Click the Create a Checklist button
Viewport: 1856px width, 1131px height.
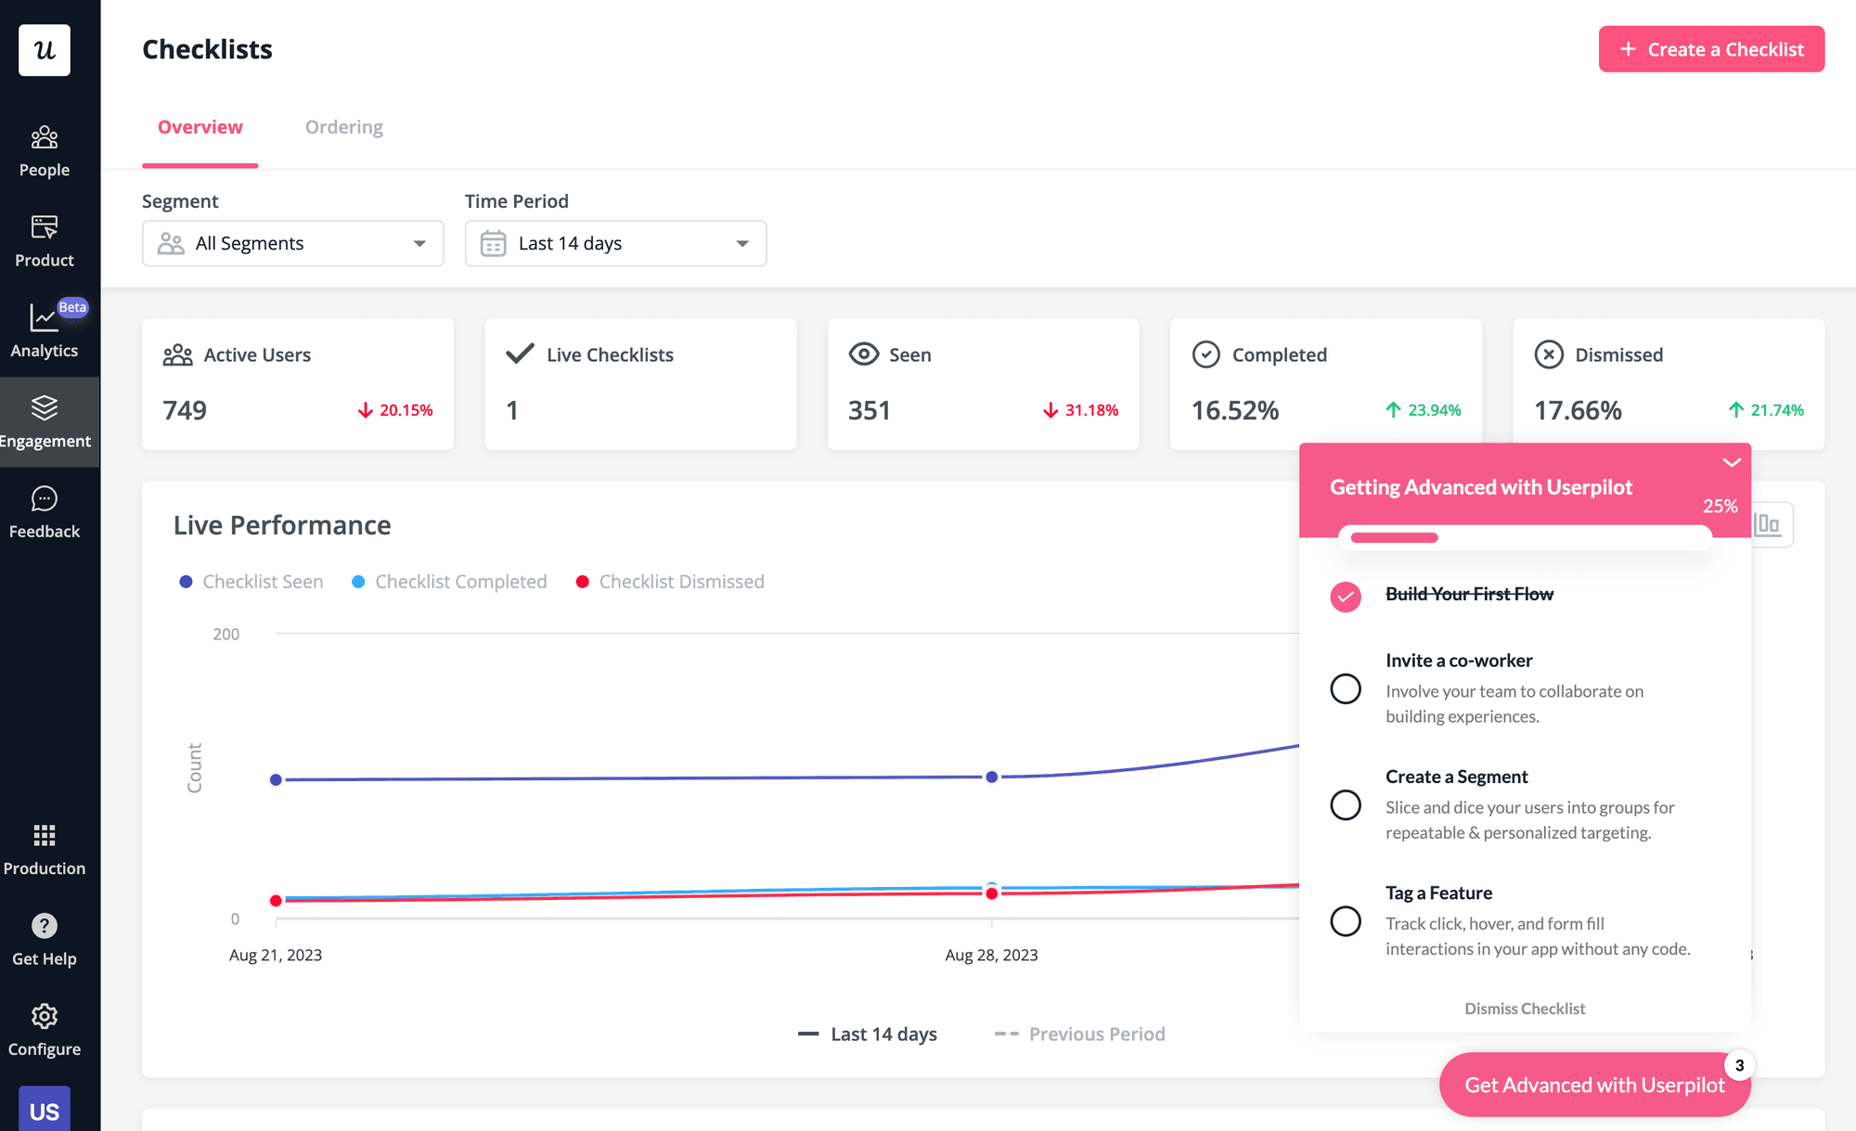coord(1711,48)
